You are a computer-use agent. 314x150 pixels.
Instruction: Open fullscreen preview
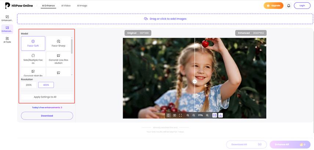click(180, 115)
